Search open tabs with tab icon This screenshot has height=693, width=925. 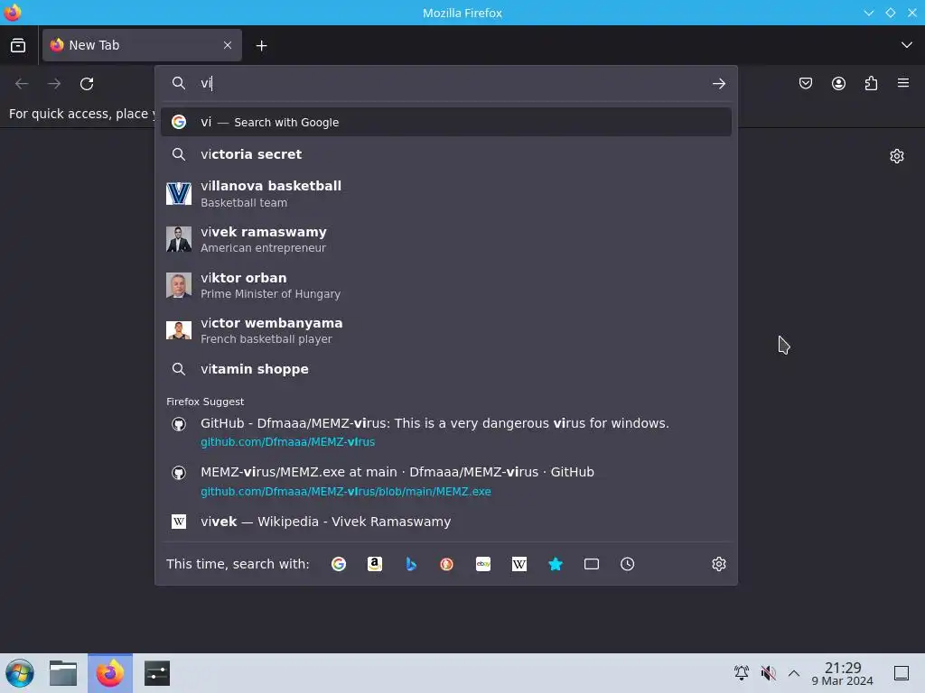click(591, 564)
